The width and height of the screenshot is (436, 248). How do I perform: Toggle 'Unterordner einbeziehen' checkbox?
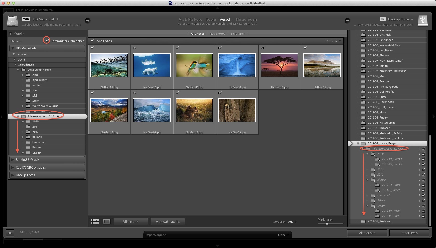tap(47, 41)
